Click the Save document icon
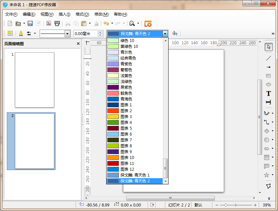This screenshot has width=278, height=211. tap(30, 23)
